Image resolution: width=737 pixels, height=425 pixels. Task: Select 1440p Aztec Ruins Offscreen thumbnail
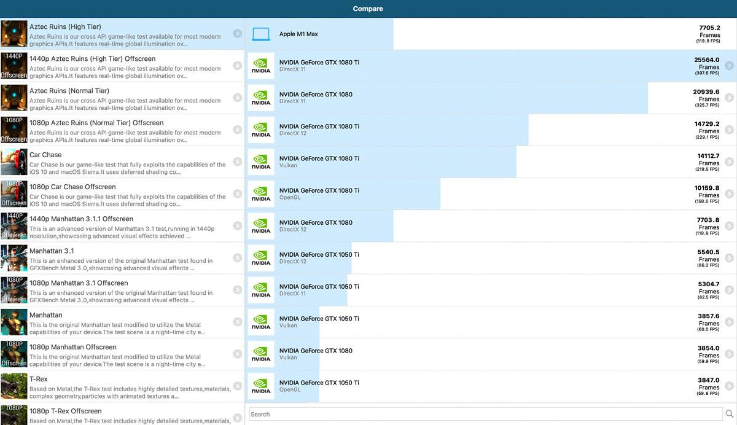tap(14, 66)
